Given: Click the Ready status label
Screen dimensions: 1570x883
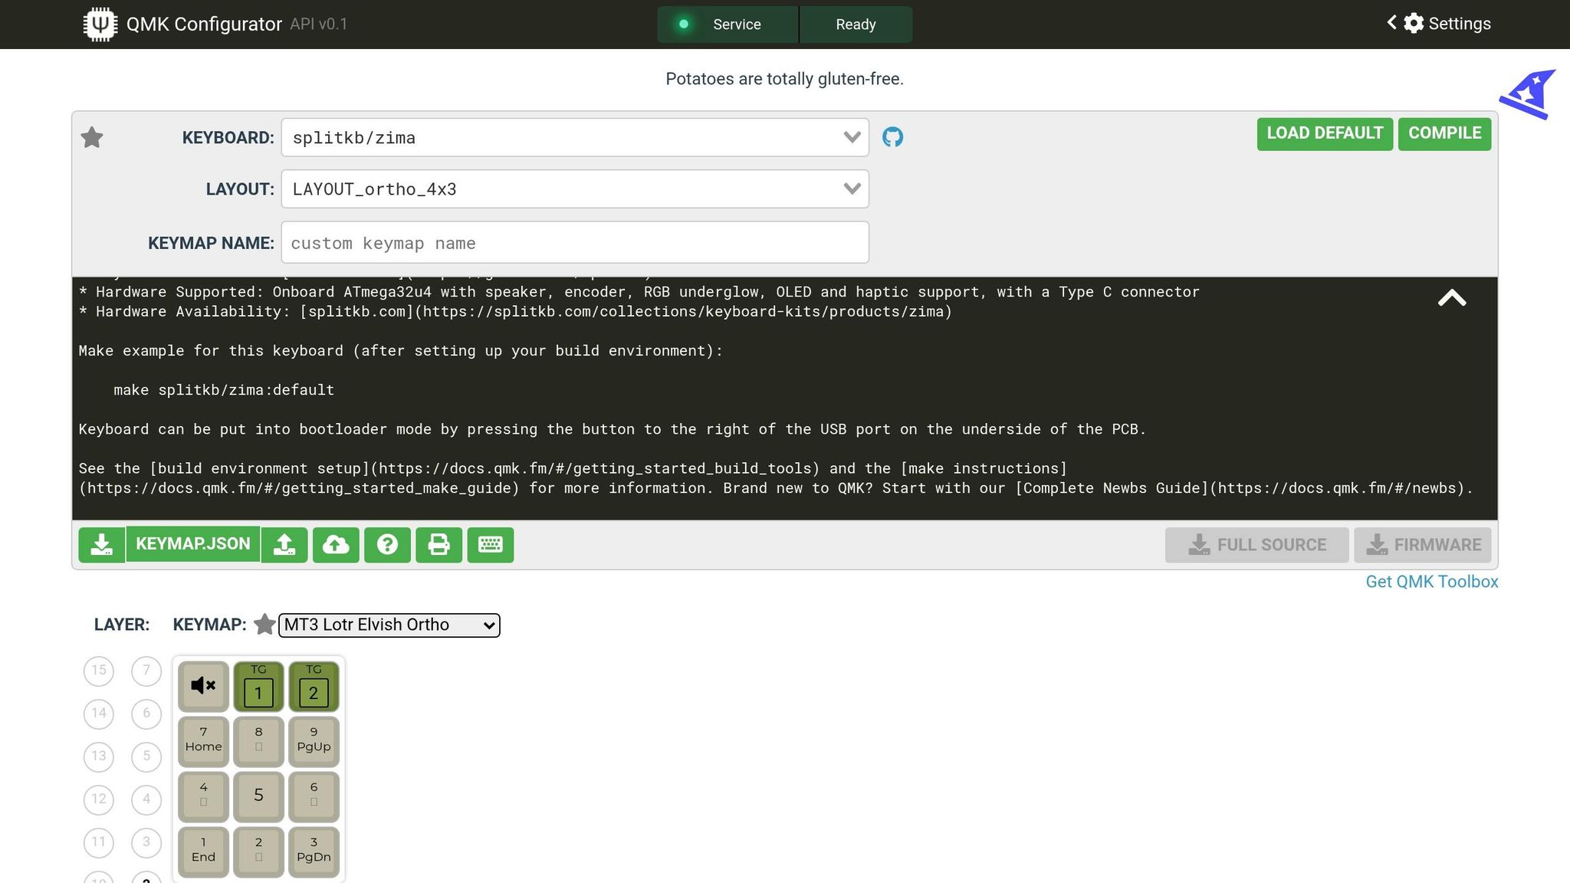Looking at the screenshot, I should coord(856,25).
